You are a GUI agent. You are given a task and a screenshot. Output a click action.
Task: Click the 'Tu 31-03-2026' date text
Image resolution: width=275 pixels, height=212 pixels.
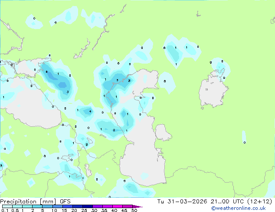(x=182, y=202)
